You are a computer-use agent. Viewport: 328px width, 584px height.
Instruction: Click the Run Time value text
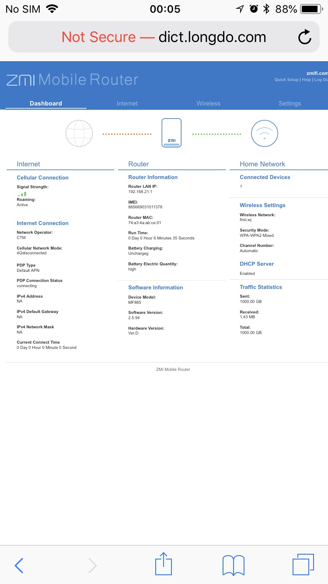coord(161,238)
